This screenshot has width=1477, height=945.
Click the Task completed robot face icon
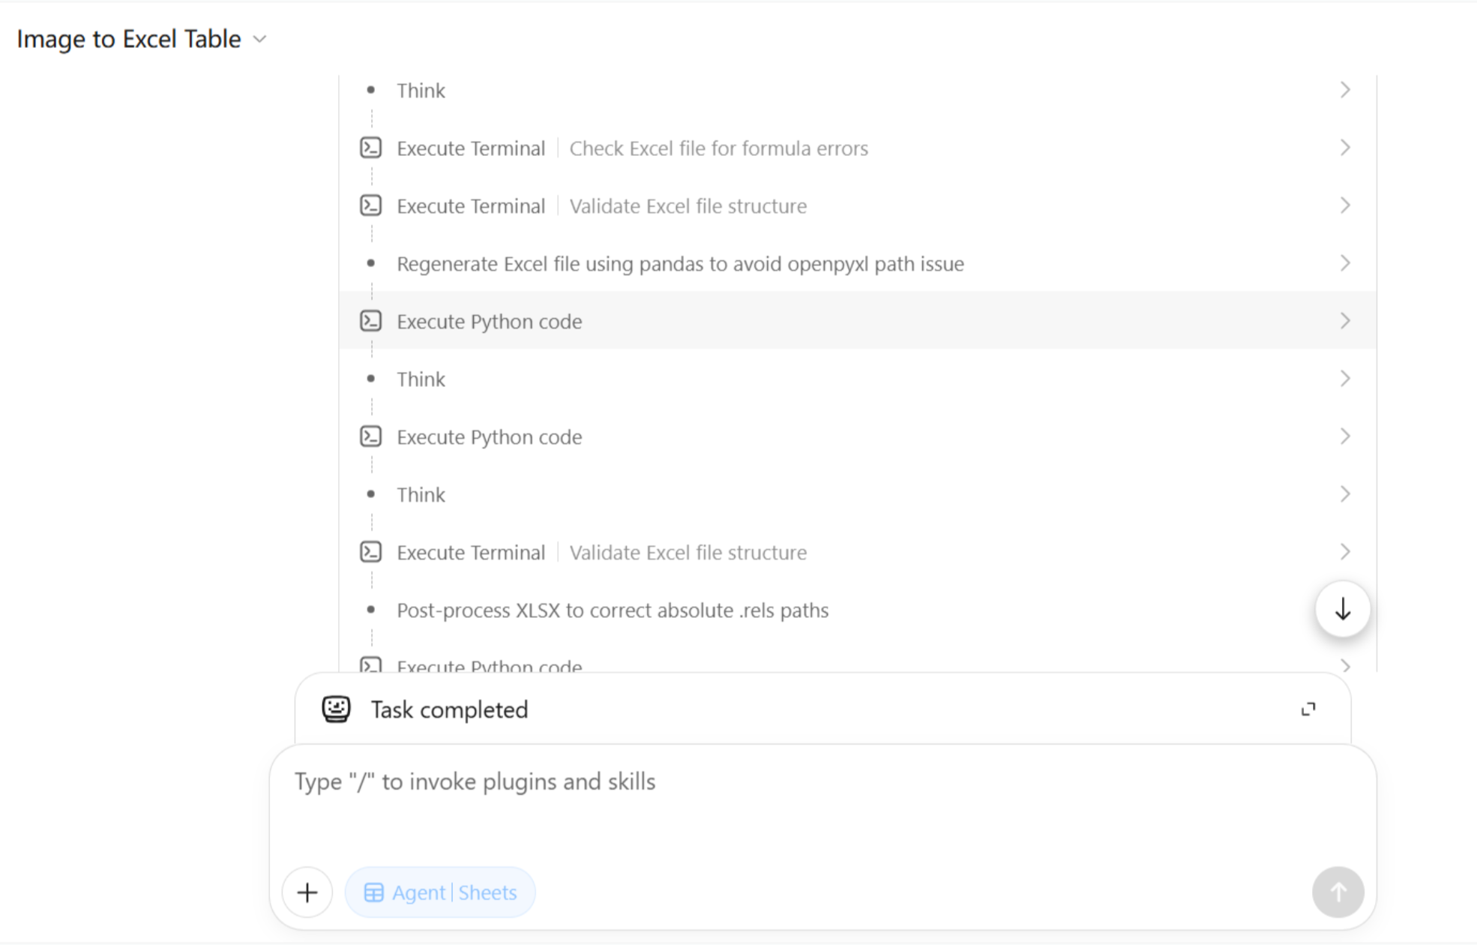tap(336, 709)
